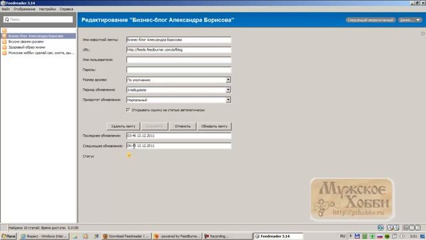Switch to Яндекс Windows Internet Explorer taskbar item
The width and height of the screenshot is (426, 240).
tap(44, 236)
